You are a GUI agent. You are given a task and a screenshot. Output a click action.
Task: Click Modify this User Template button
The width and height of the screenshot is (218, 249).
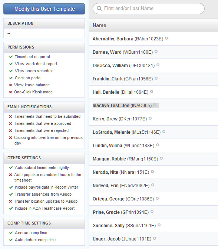click(44, 9)
